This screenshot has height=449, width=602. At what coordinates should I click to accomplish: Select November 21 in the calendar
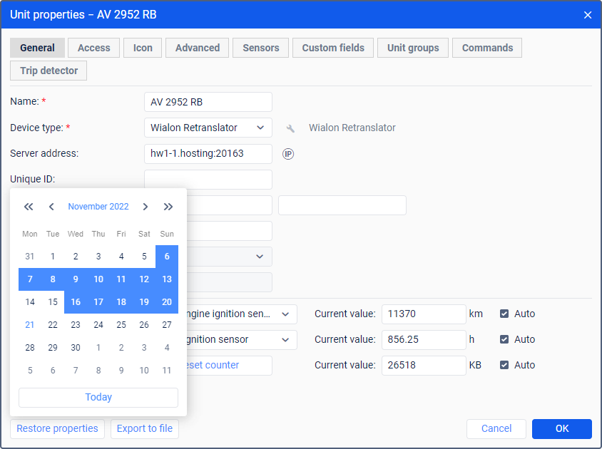(x=30, y=325)
